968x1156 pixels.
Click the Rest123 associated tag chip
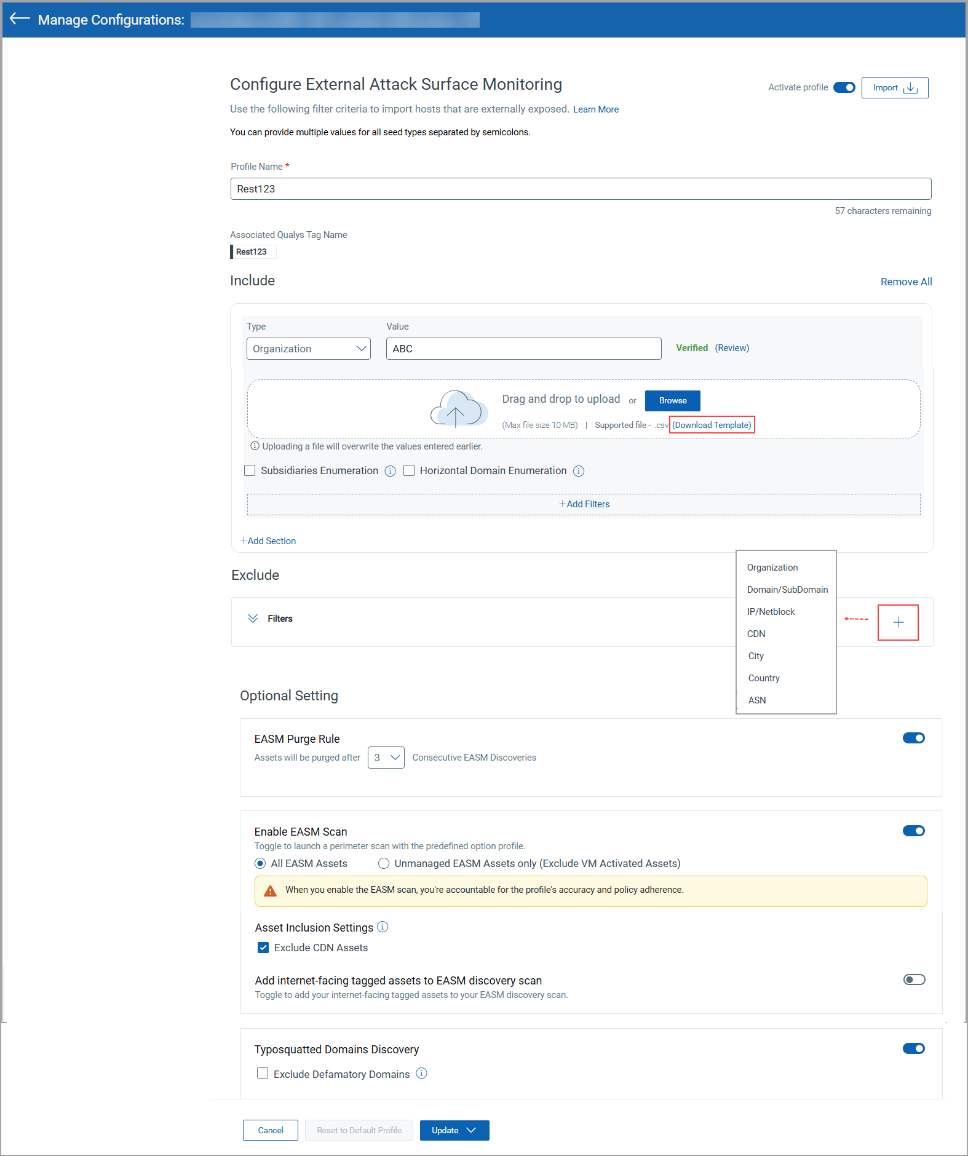(x=252, y=251)
